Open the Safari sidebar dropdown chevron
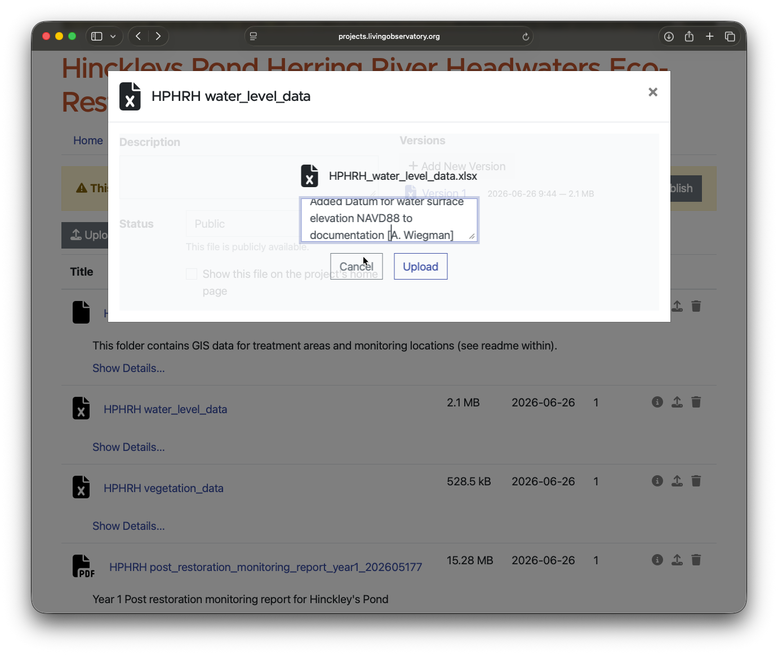This screenshot has width=778, height=655. click(x=113, y=37)
